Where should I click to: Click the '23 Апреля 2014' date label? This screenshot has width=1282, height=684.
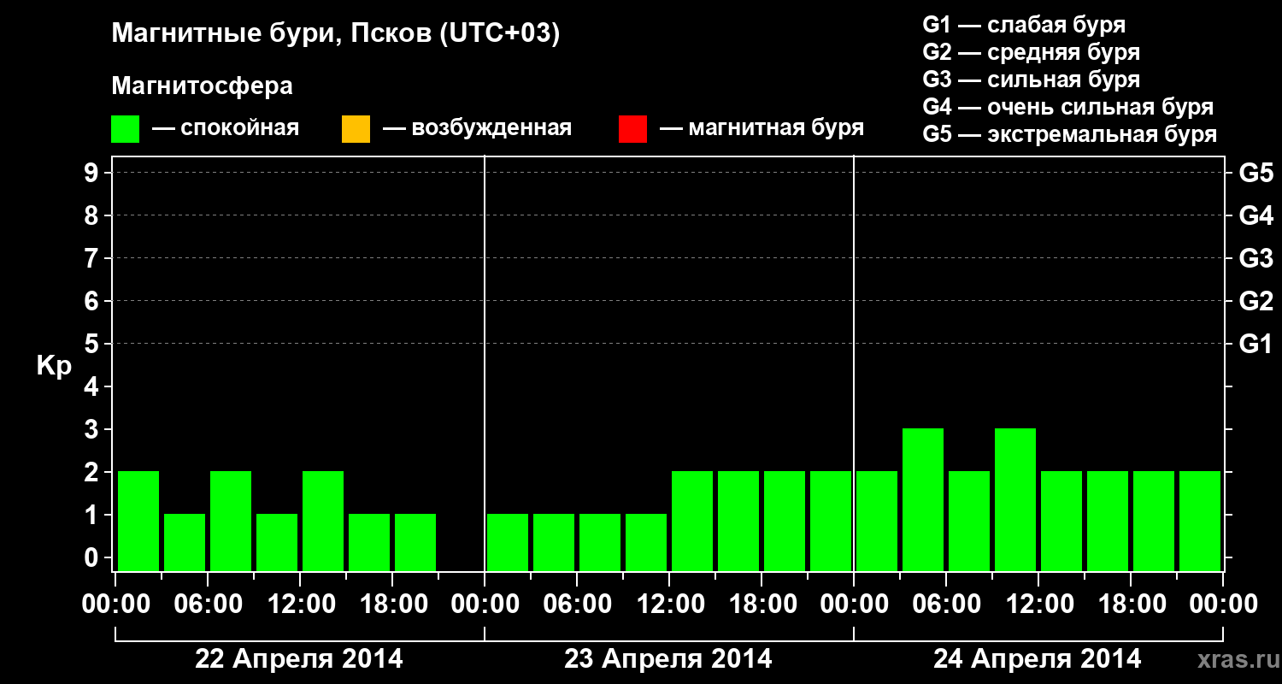tap(668, 659)
